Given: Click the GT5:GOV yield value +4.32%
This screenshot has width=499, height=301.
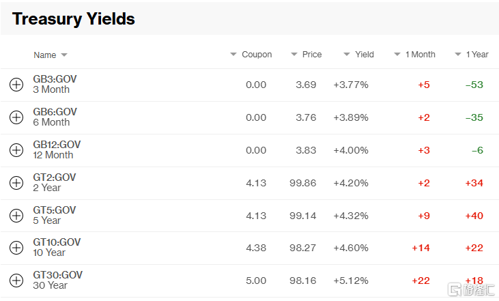Looking at the screenshot, I should tap(351, 216).
